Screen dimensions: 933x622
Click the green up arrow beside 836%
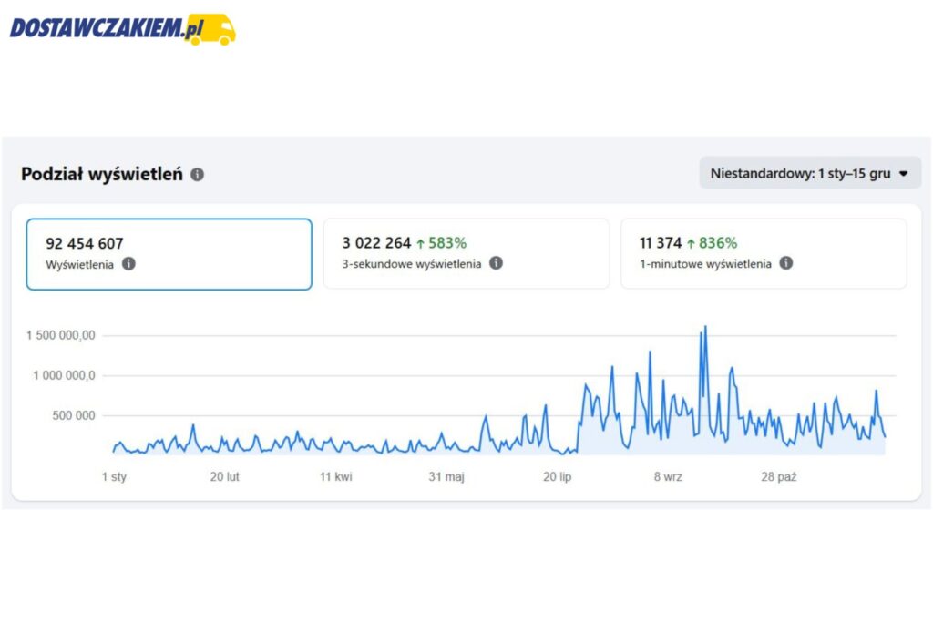coord(691,243)
